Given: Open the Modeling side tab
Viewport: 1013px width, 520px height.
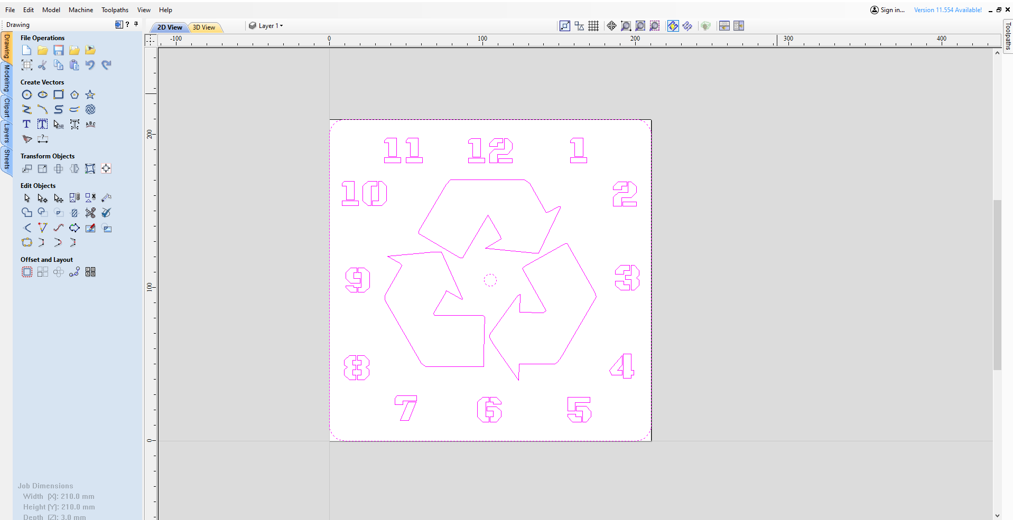Looking at the screenshot, I should 6,79.
